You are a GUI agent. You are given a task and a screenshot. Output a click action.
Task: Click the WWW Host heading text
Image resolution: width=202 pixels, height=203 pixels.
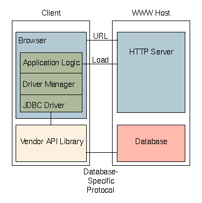(151, 13)
